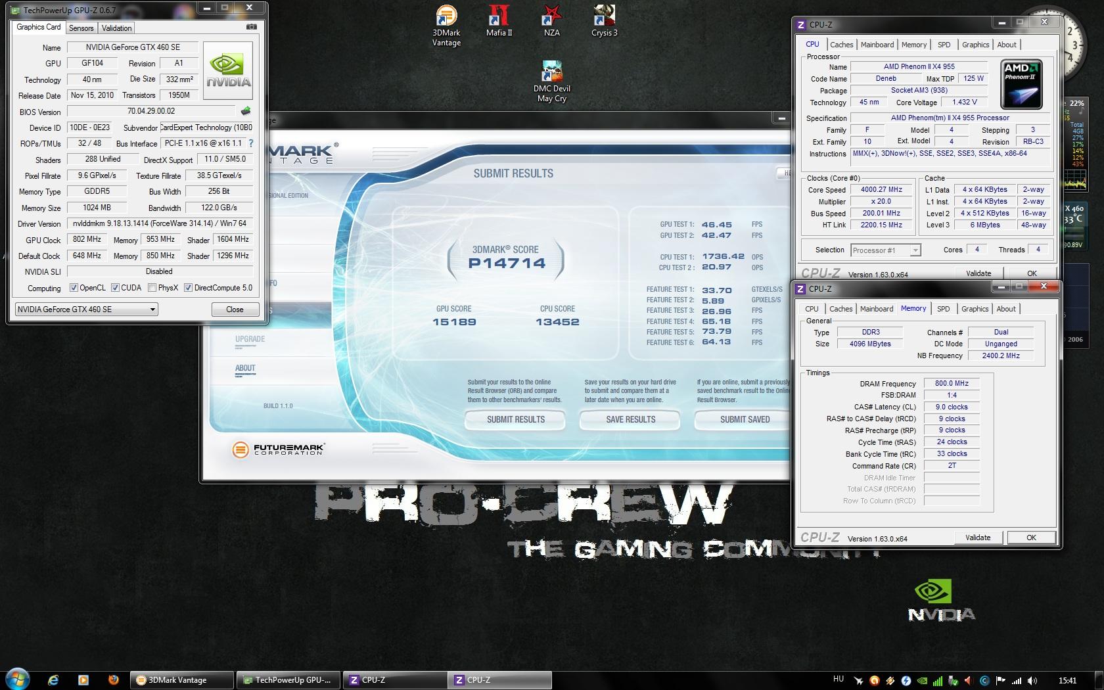Screen dimensions: 1104x690
Task: Open Mainboard tab in top CPU-Z window
Action: 877,45
